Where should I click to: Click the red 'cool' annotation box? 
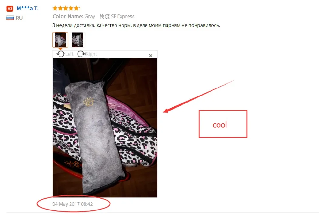223,124
